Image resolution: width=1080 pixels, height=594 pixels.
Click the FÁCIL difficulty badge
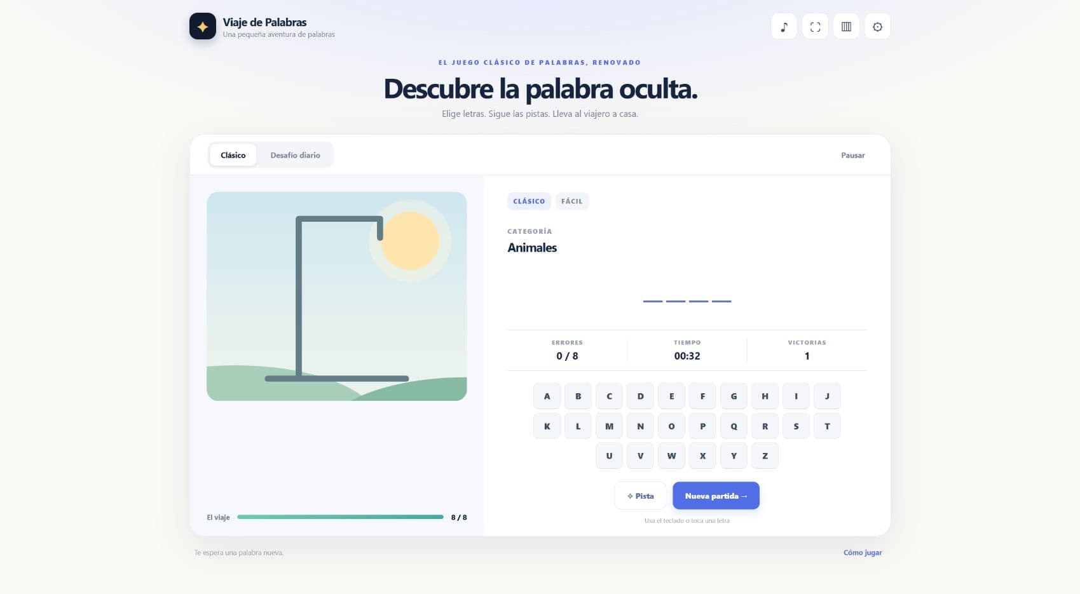(x=571, y=201)
